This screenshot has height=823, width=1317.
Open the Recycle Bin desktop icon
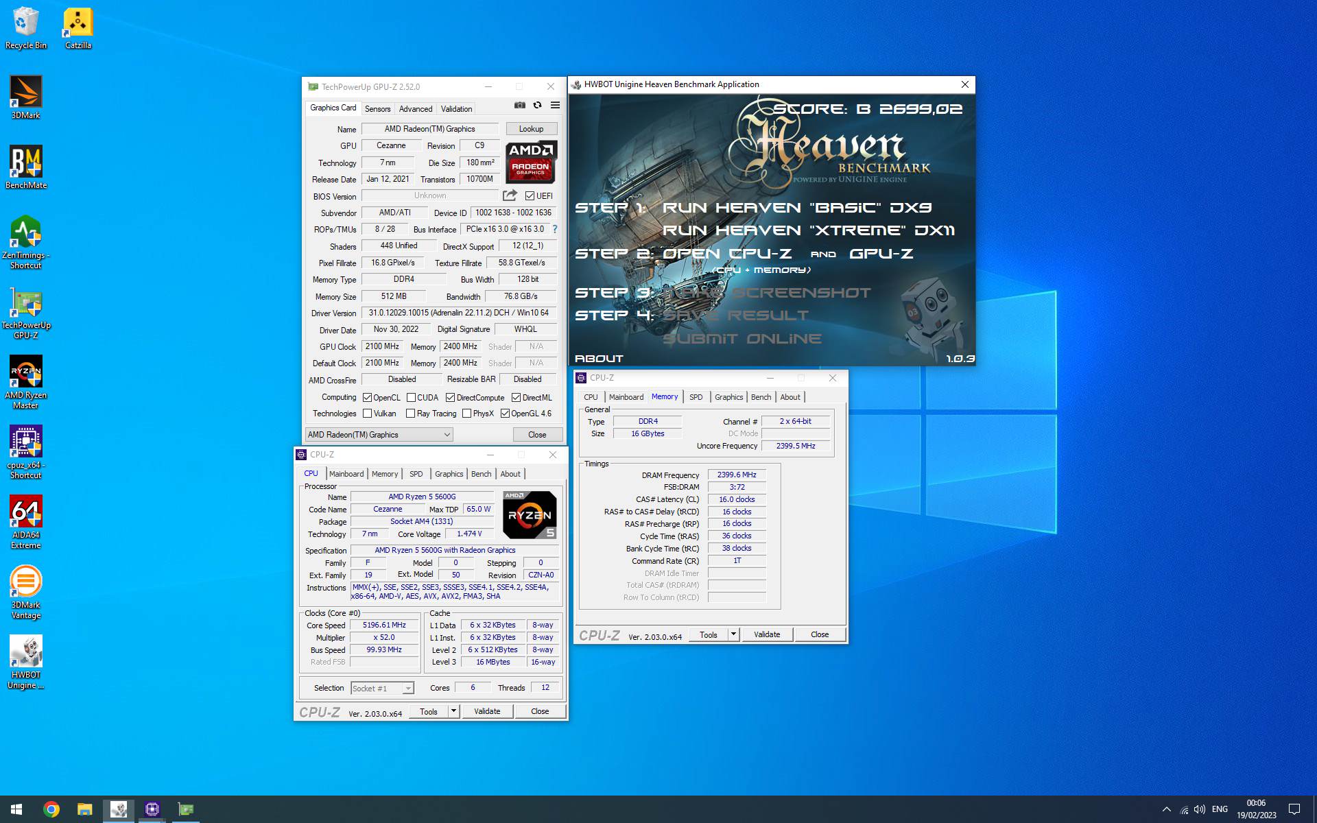[25, 28]
